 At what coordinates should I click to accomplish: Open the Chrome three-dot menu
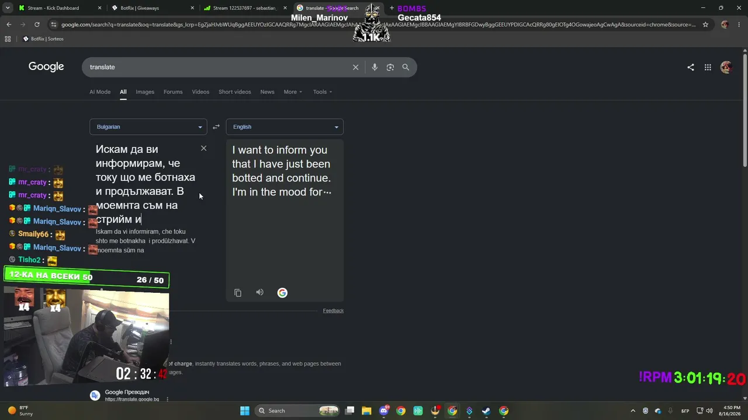[739, 24]
